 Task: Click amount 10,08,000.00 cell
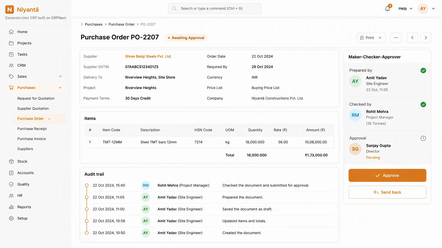tap(316, 142)
